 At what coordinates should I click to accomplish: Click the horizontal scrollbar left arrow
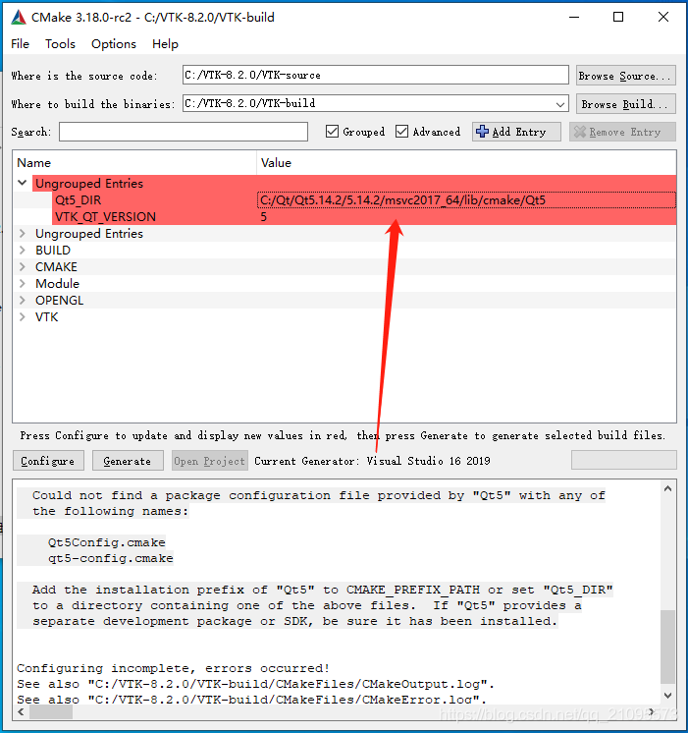(x=21, y=712)
